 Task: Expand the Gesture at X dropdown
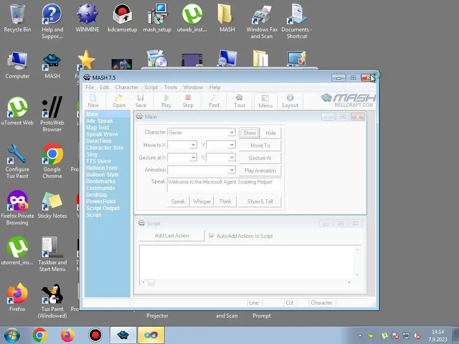(193, 158)
